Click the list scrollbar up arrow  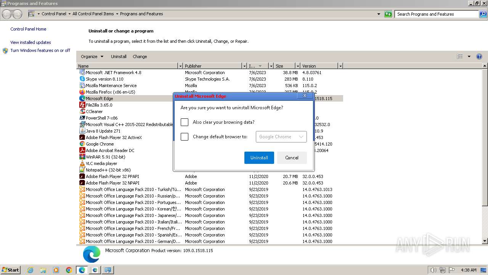(485, 66)
